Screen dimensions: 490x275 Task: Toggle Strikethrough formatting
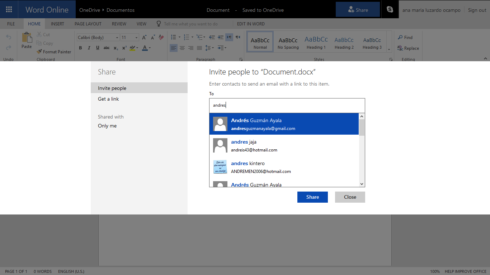(x=107, y=48)
